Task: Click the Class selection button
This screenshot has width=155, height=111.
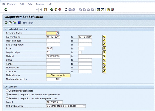Action: coord(58,75)
